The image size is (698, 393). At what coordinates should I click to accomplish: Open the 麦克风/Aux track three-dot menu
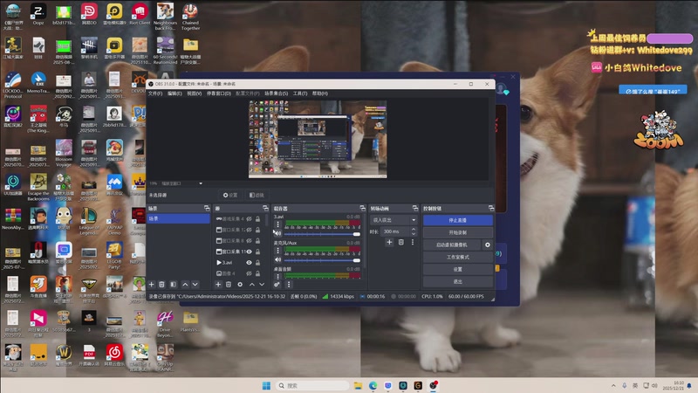278,251
